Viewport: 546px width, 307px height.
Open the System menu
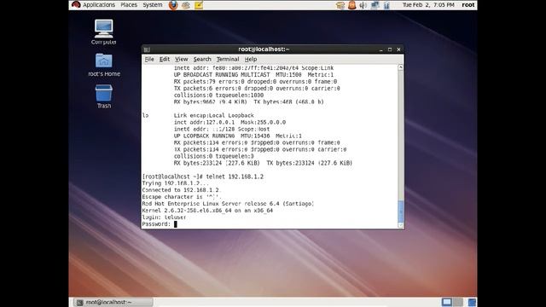tap(153, 5)
